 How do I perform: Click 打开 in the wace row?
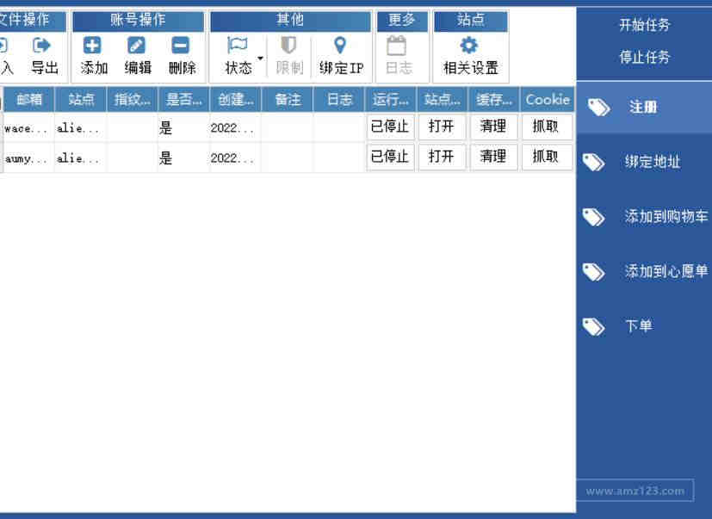[x=442, y=127]
